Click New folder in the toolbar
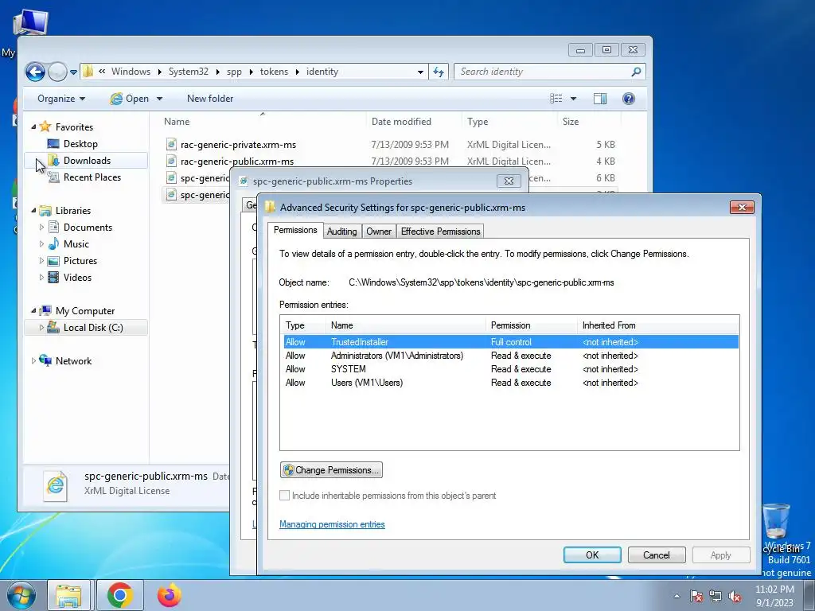815x611 pixels. coord(210,99)
